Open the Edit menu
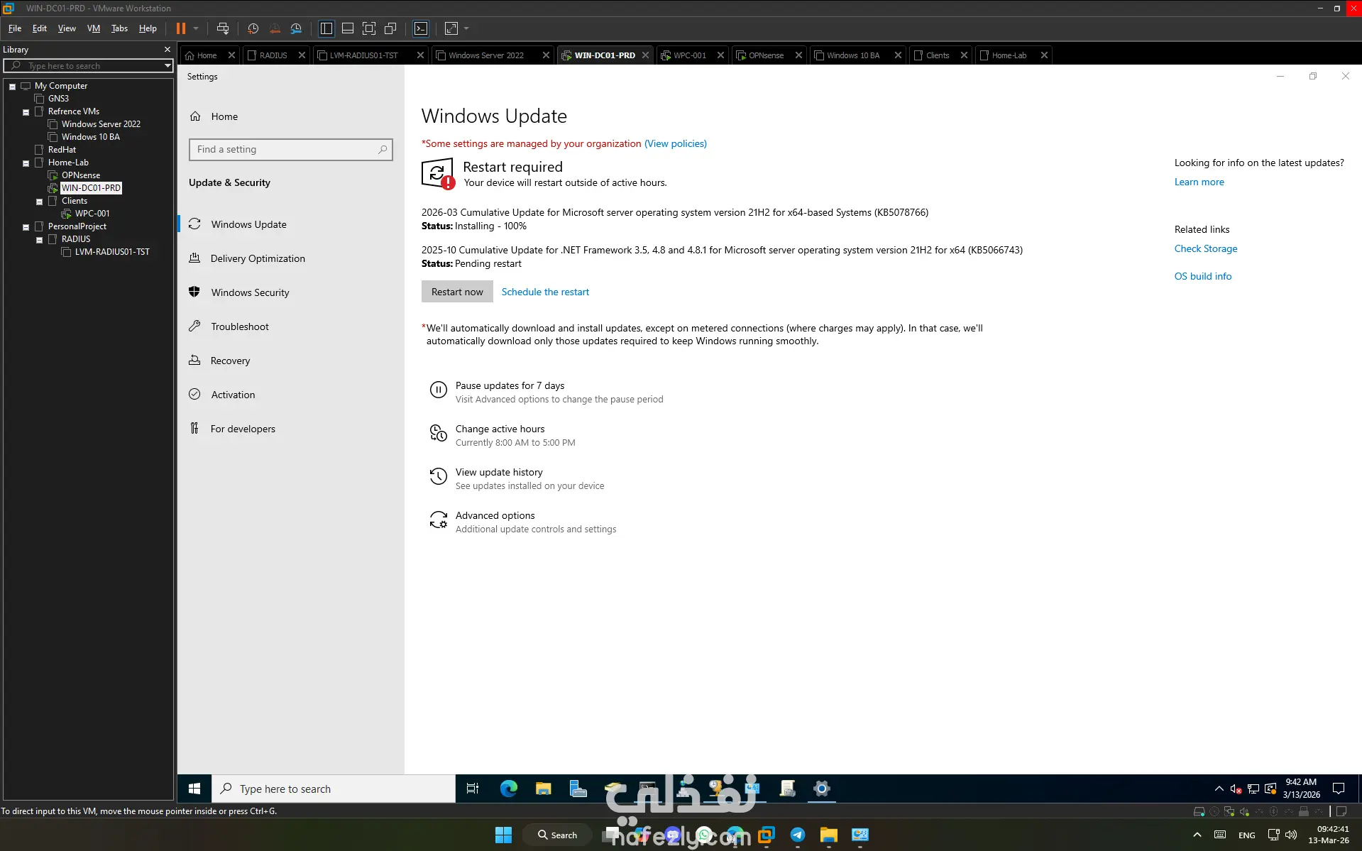 point(40,28)
